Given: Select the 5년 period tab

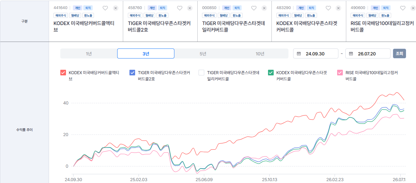Looking at the screenshot, I should pos(203,54).
